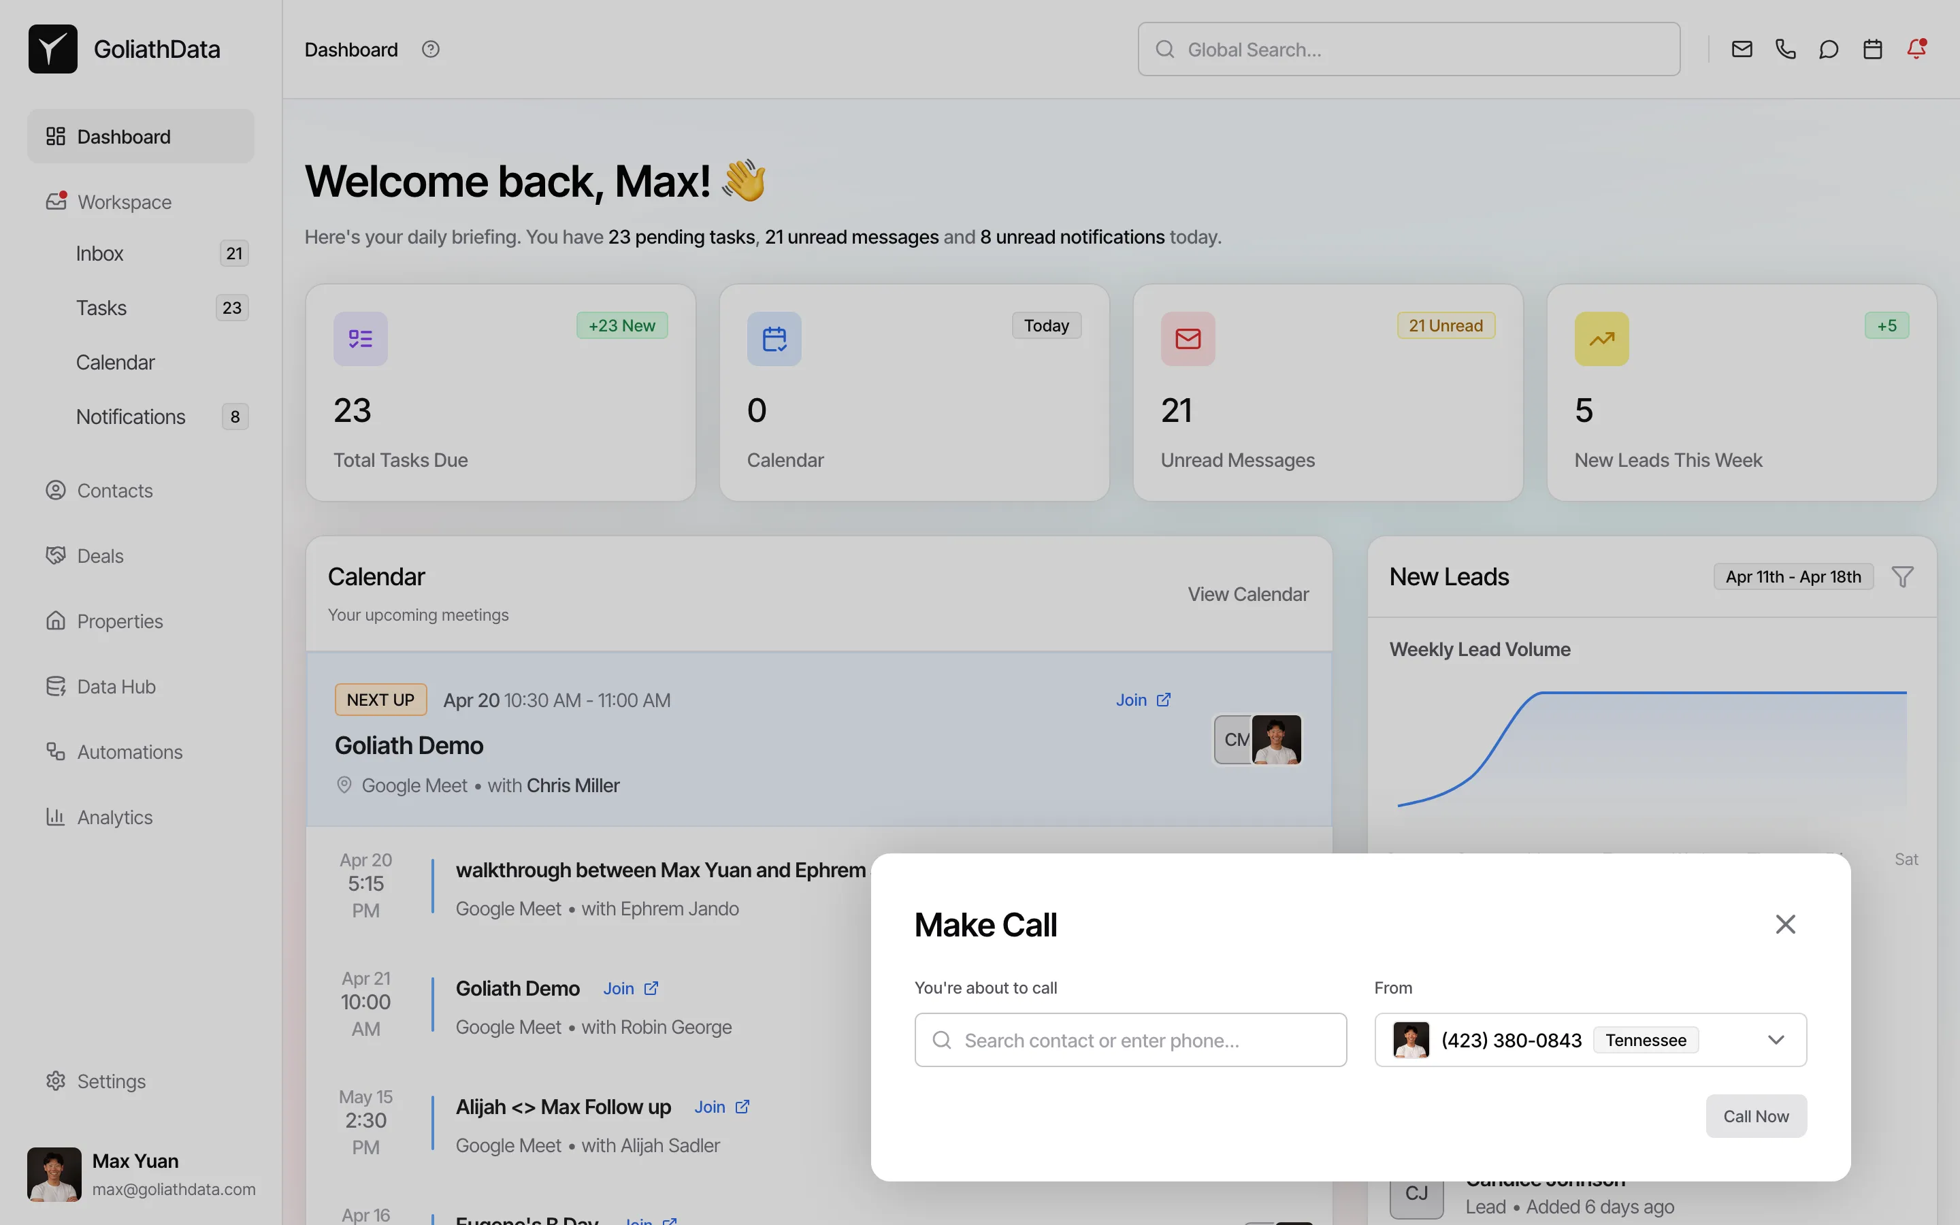Close the Make Call dialog

pos(1785,924)
